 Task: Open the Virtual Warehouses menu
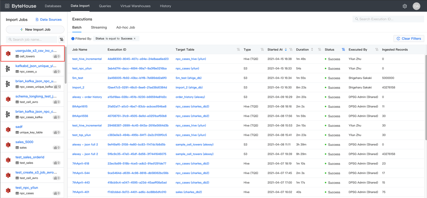click(135, 6)
